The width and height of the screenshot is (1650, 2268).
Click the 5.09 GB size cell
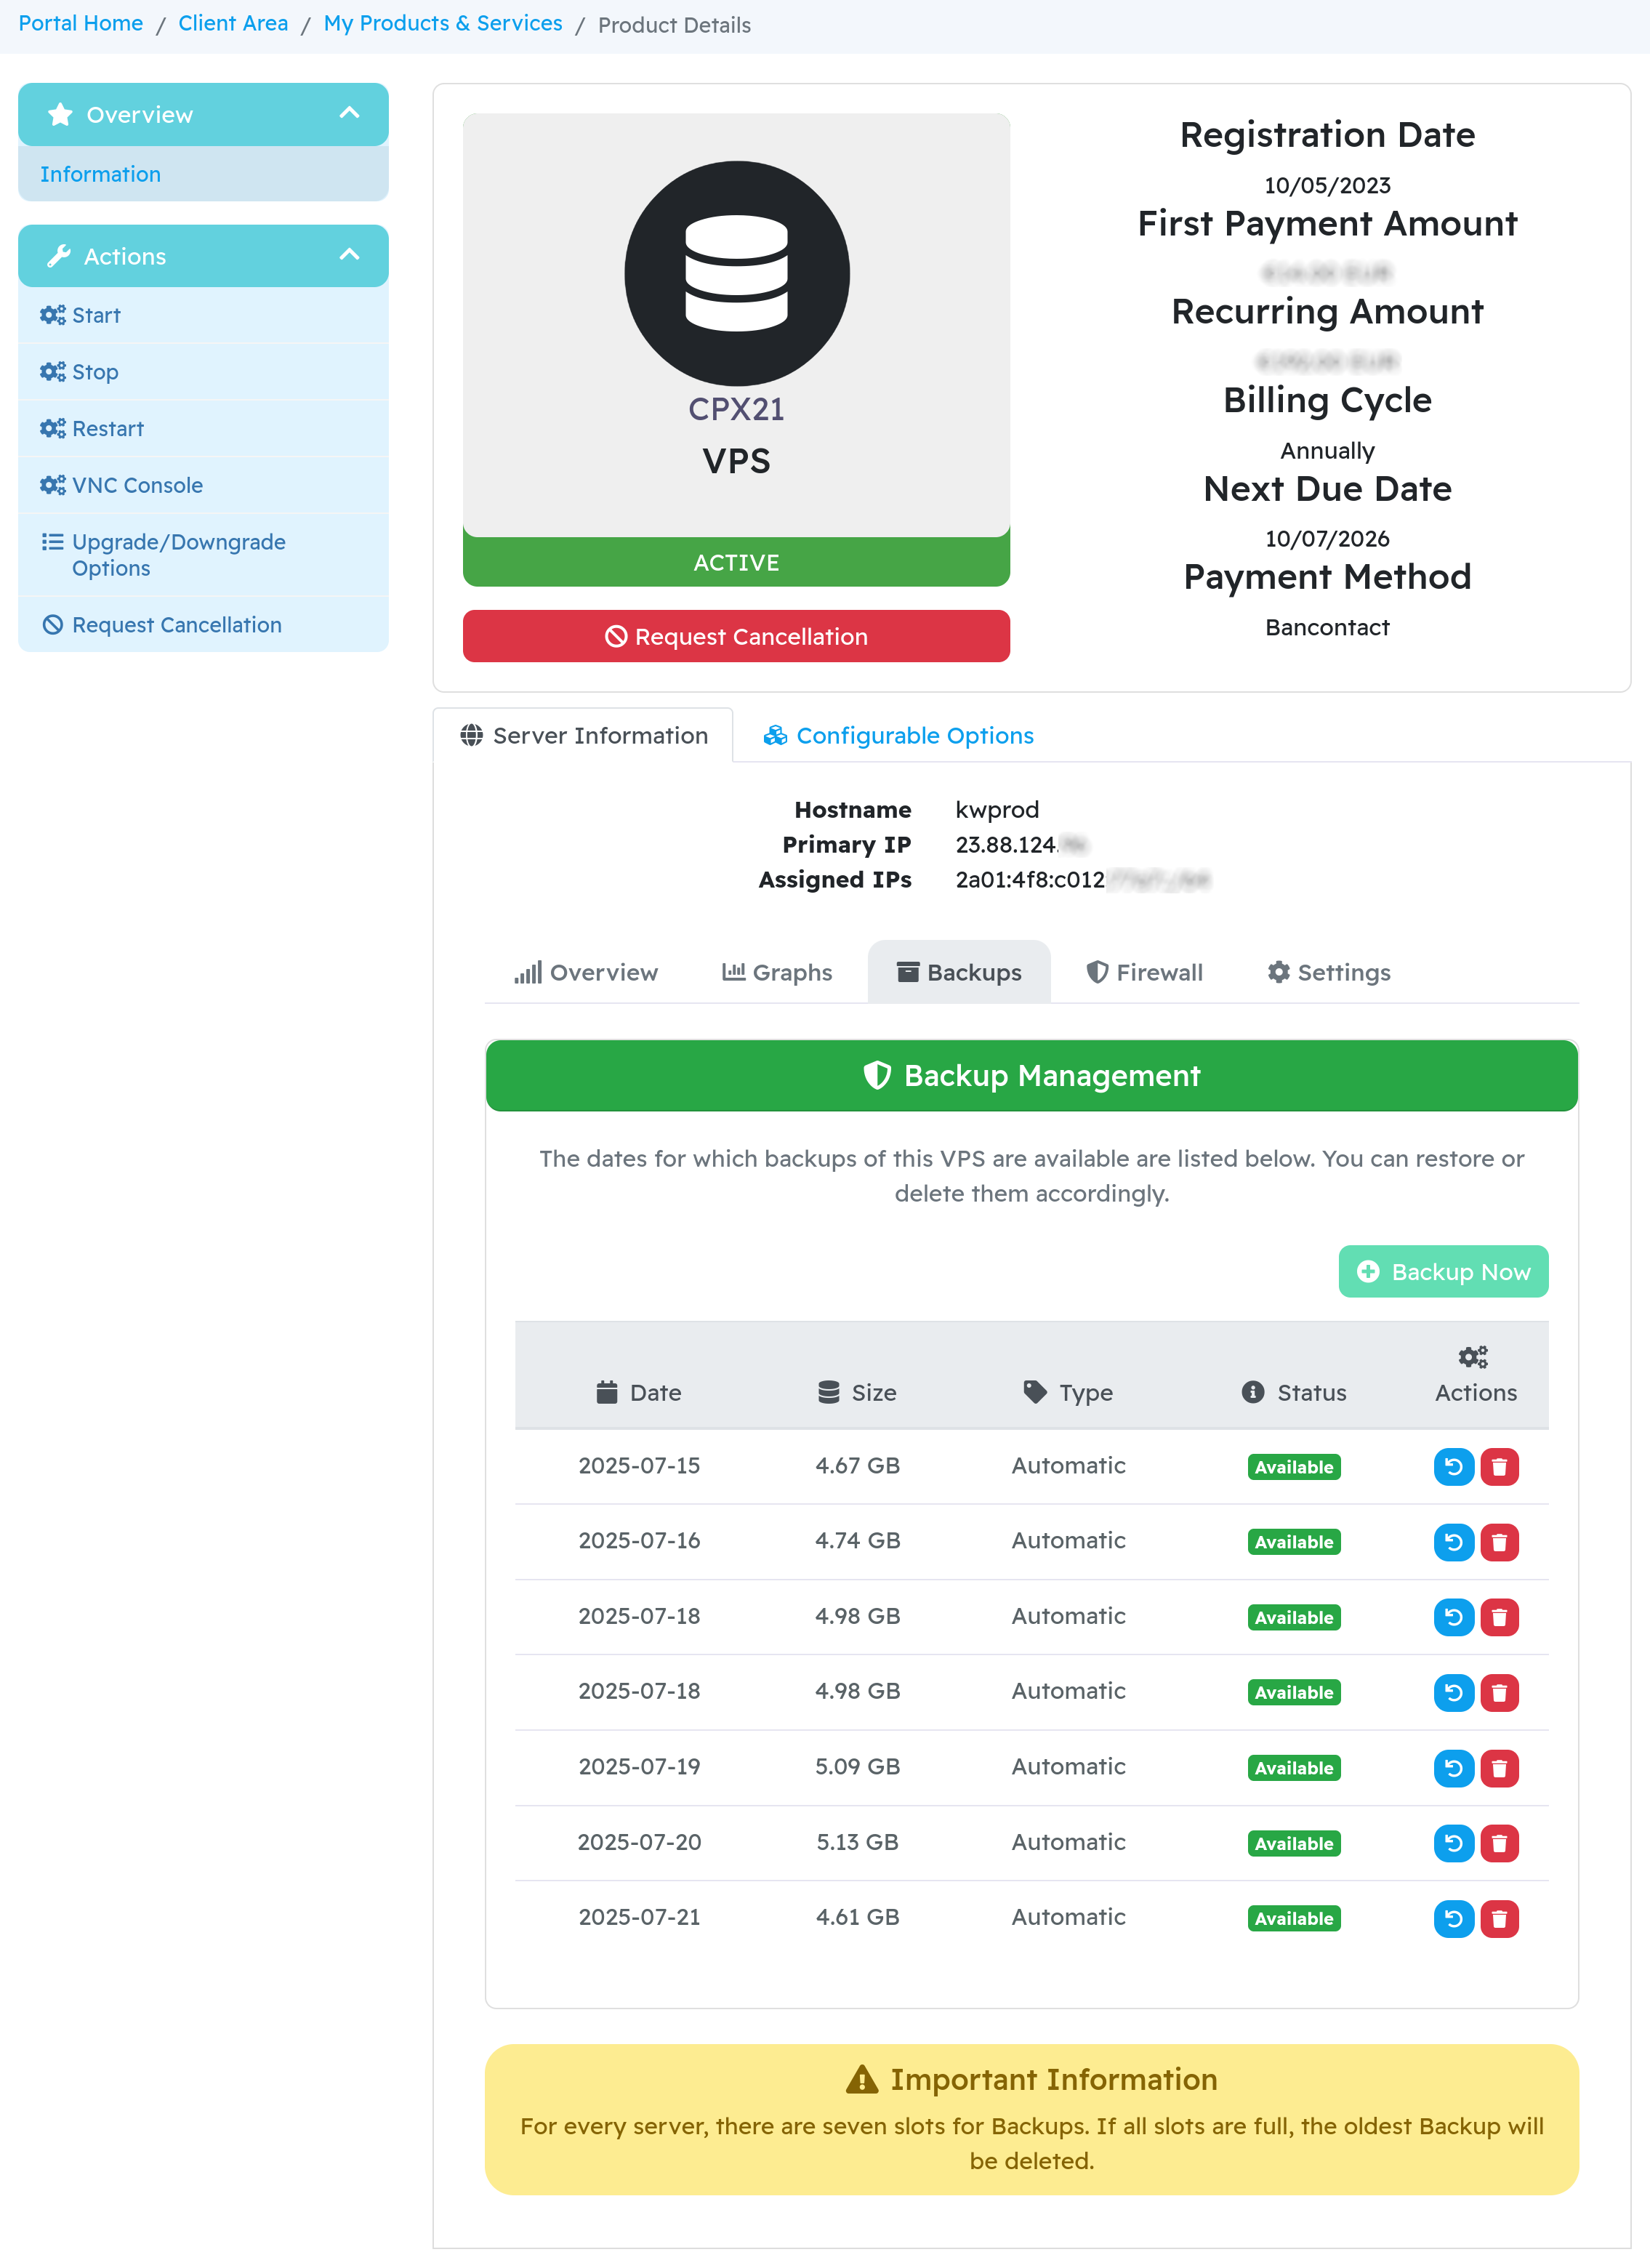pos(857,1767)
